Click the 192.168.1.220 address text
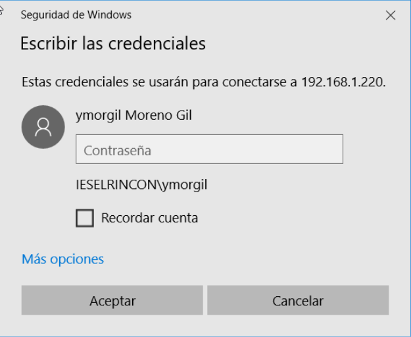The height and width of the screenshot is (337, 411). (343, 82)
